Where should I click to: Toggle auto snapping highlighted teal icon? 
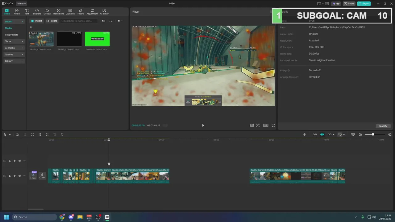(x=322, y=134)
